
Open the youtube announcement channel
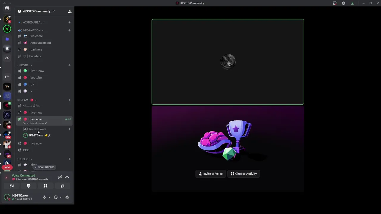click(x=45, y=78)
